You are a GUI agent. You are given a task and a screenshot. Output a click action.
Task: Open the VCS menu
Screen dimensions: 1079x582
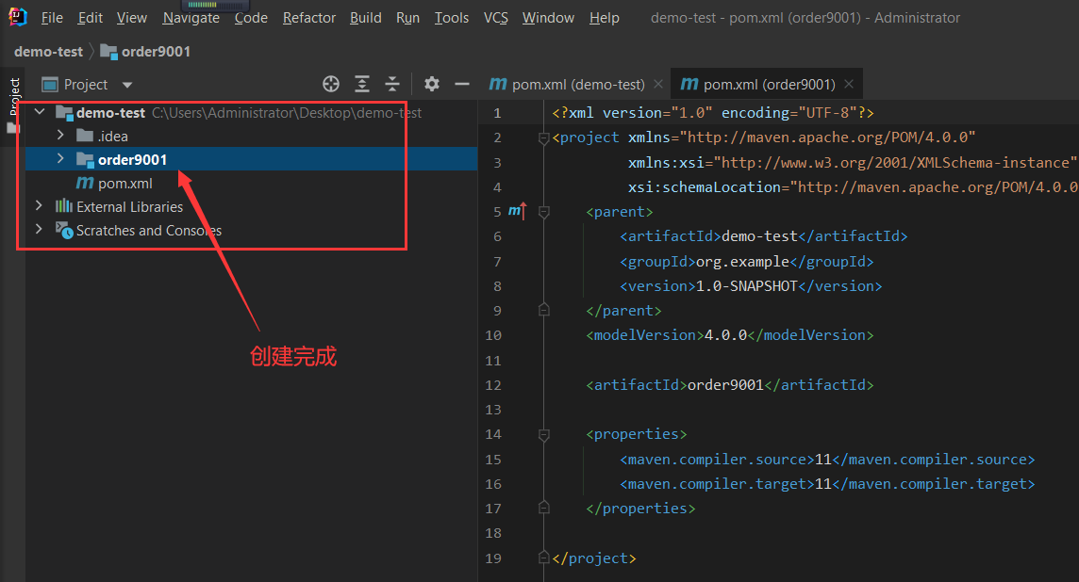click(495, 18)
